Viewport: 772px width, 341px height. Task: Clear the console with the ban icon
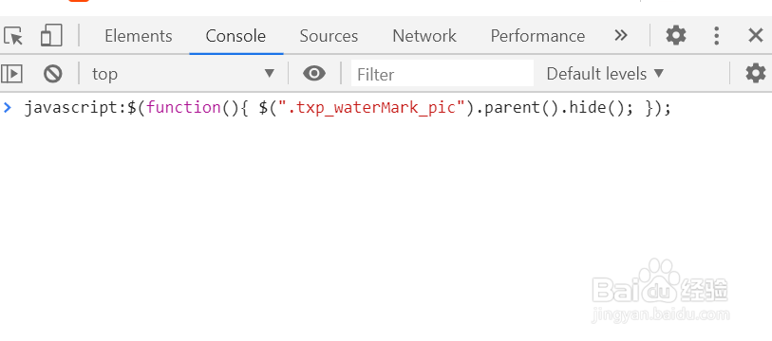(x=52, y=74)
